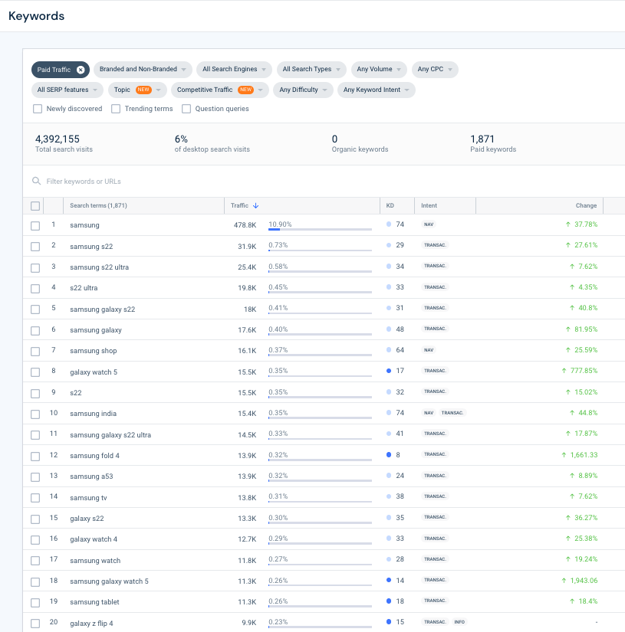Click the KD dot for samsung tv

(389, 496)
